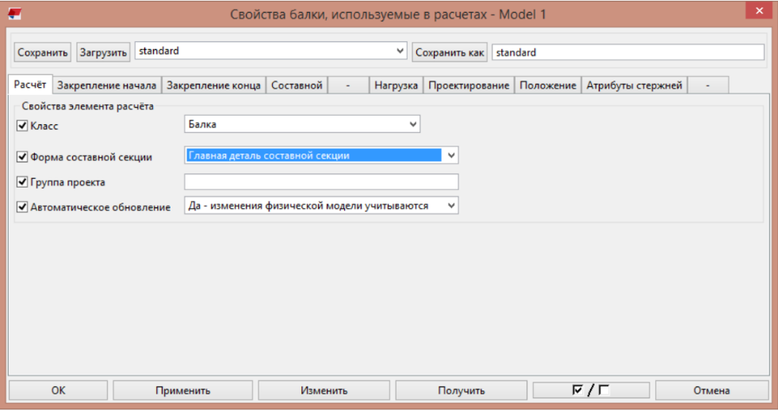Open the Автоматическое обновление dropdown
This screenshot has width=778, height=411.
450,206
